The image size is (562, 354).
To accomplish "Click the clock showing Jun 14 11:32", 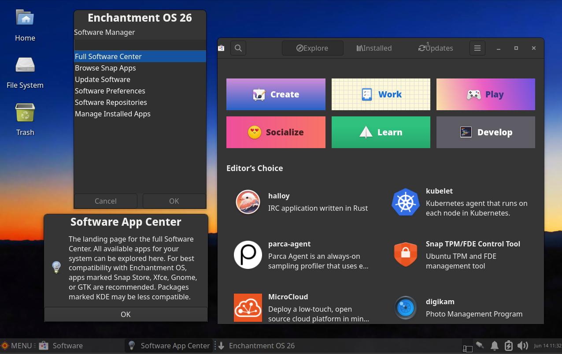I will coord(547,346).
